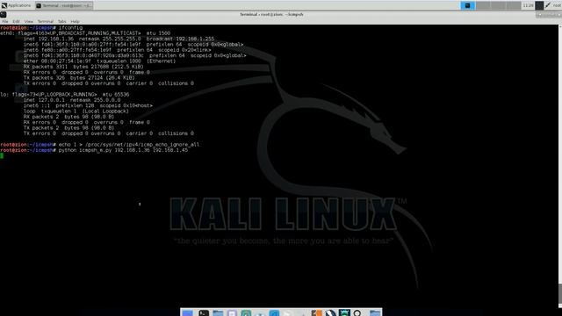Open the light purple application icon in the dock
562x316 pixels.
pos(232,313)
